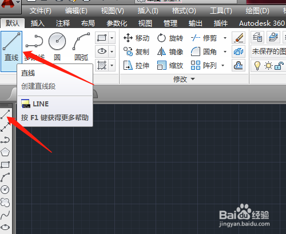Open dropdown arrow next to rectangle icon

112,38
